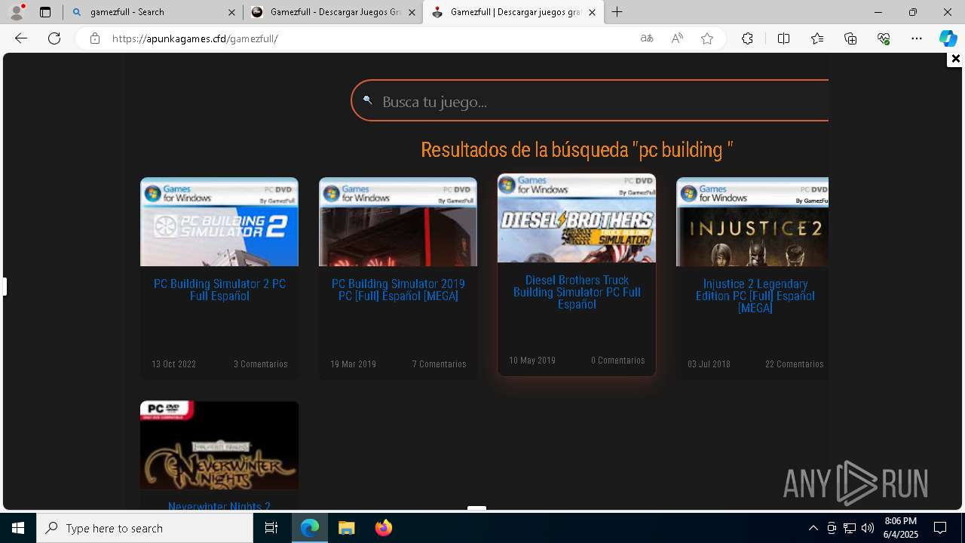The height and width of the screenshot is (543, 965).
Task: Open the Favorites list icon
Action: tap(817, 38)
